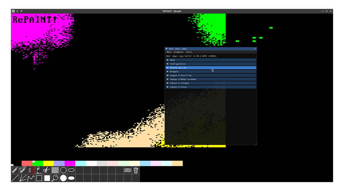Pick the peach color swatch
Screen dimensions: 344x195
(x=177, y=163)
